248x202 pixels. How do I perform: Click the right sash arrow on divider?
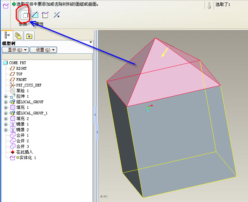click(97, 132)
